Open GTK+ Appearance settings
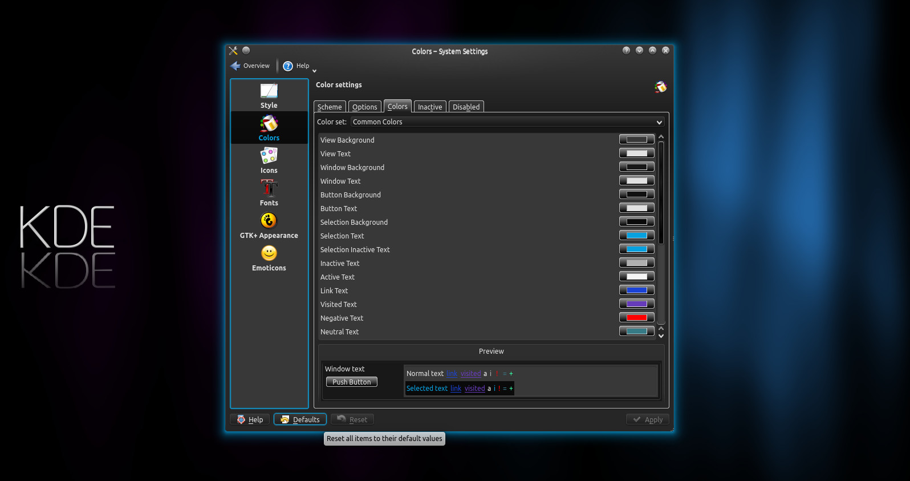The width and height of the screenshot is (910, 481). [269, 225]
